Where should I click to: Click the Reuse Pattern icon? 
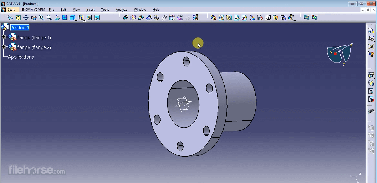pos(195,18)
